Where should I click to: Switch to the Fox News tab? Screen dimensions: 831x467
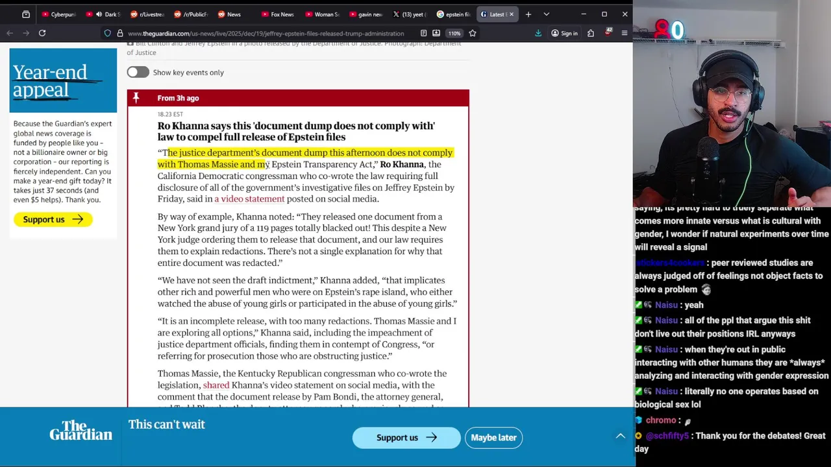[x=280, y=14]
